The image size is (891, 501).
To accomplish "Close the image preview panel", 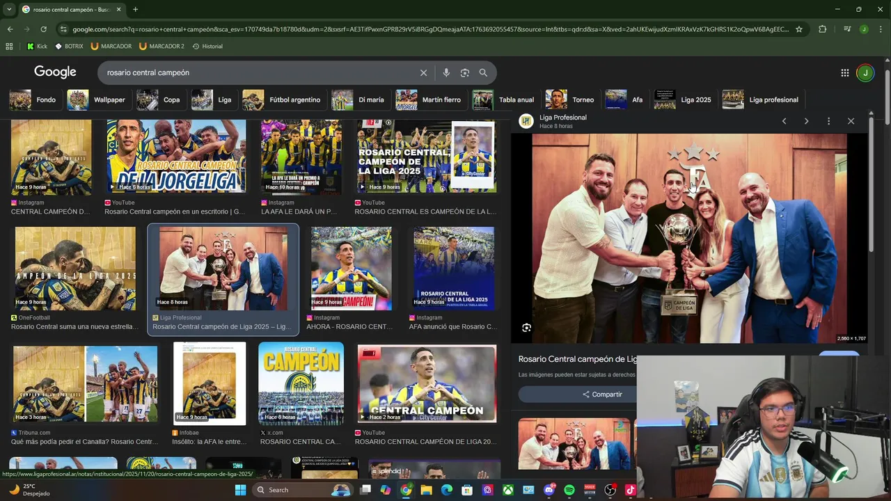I will (x=851, y=121).
